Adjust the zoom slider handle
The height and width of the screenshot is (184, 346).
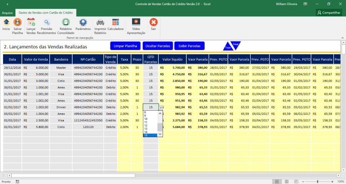tap(318, 182)
